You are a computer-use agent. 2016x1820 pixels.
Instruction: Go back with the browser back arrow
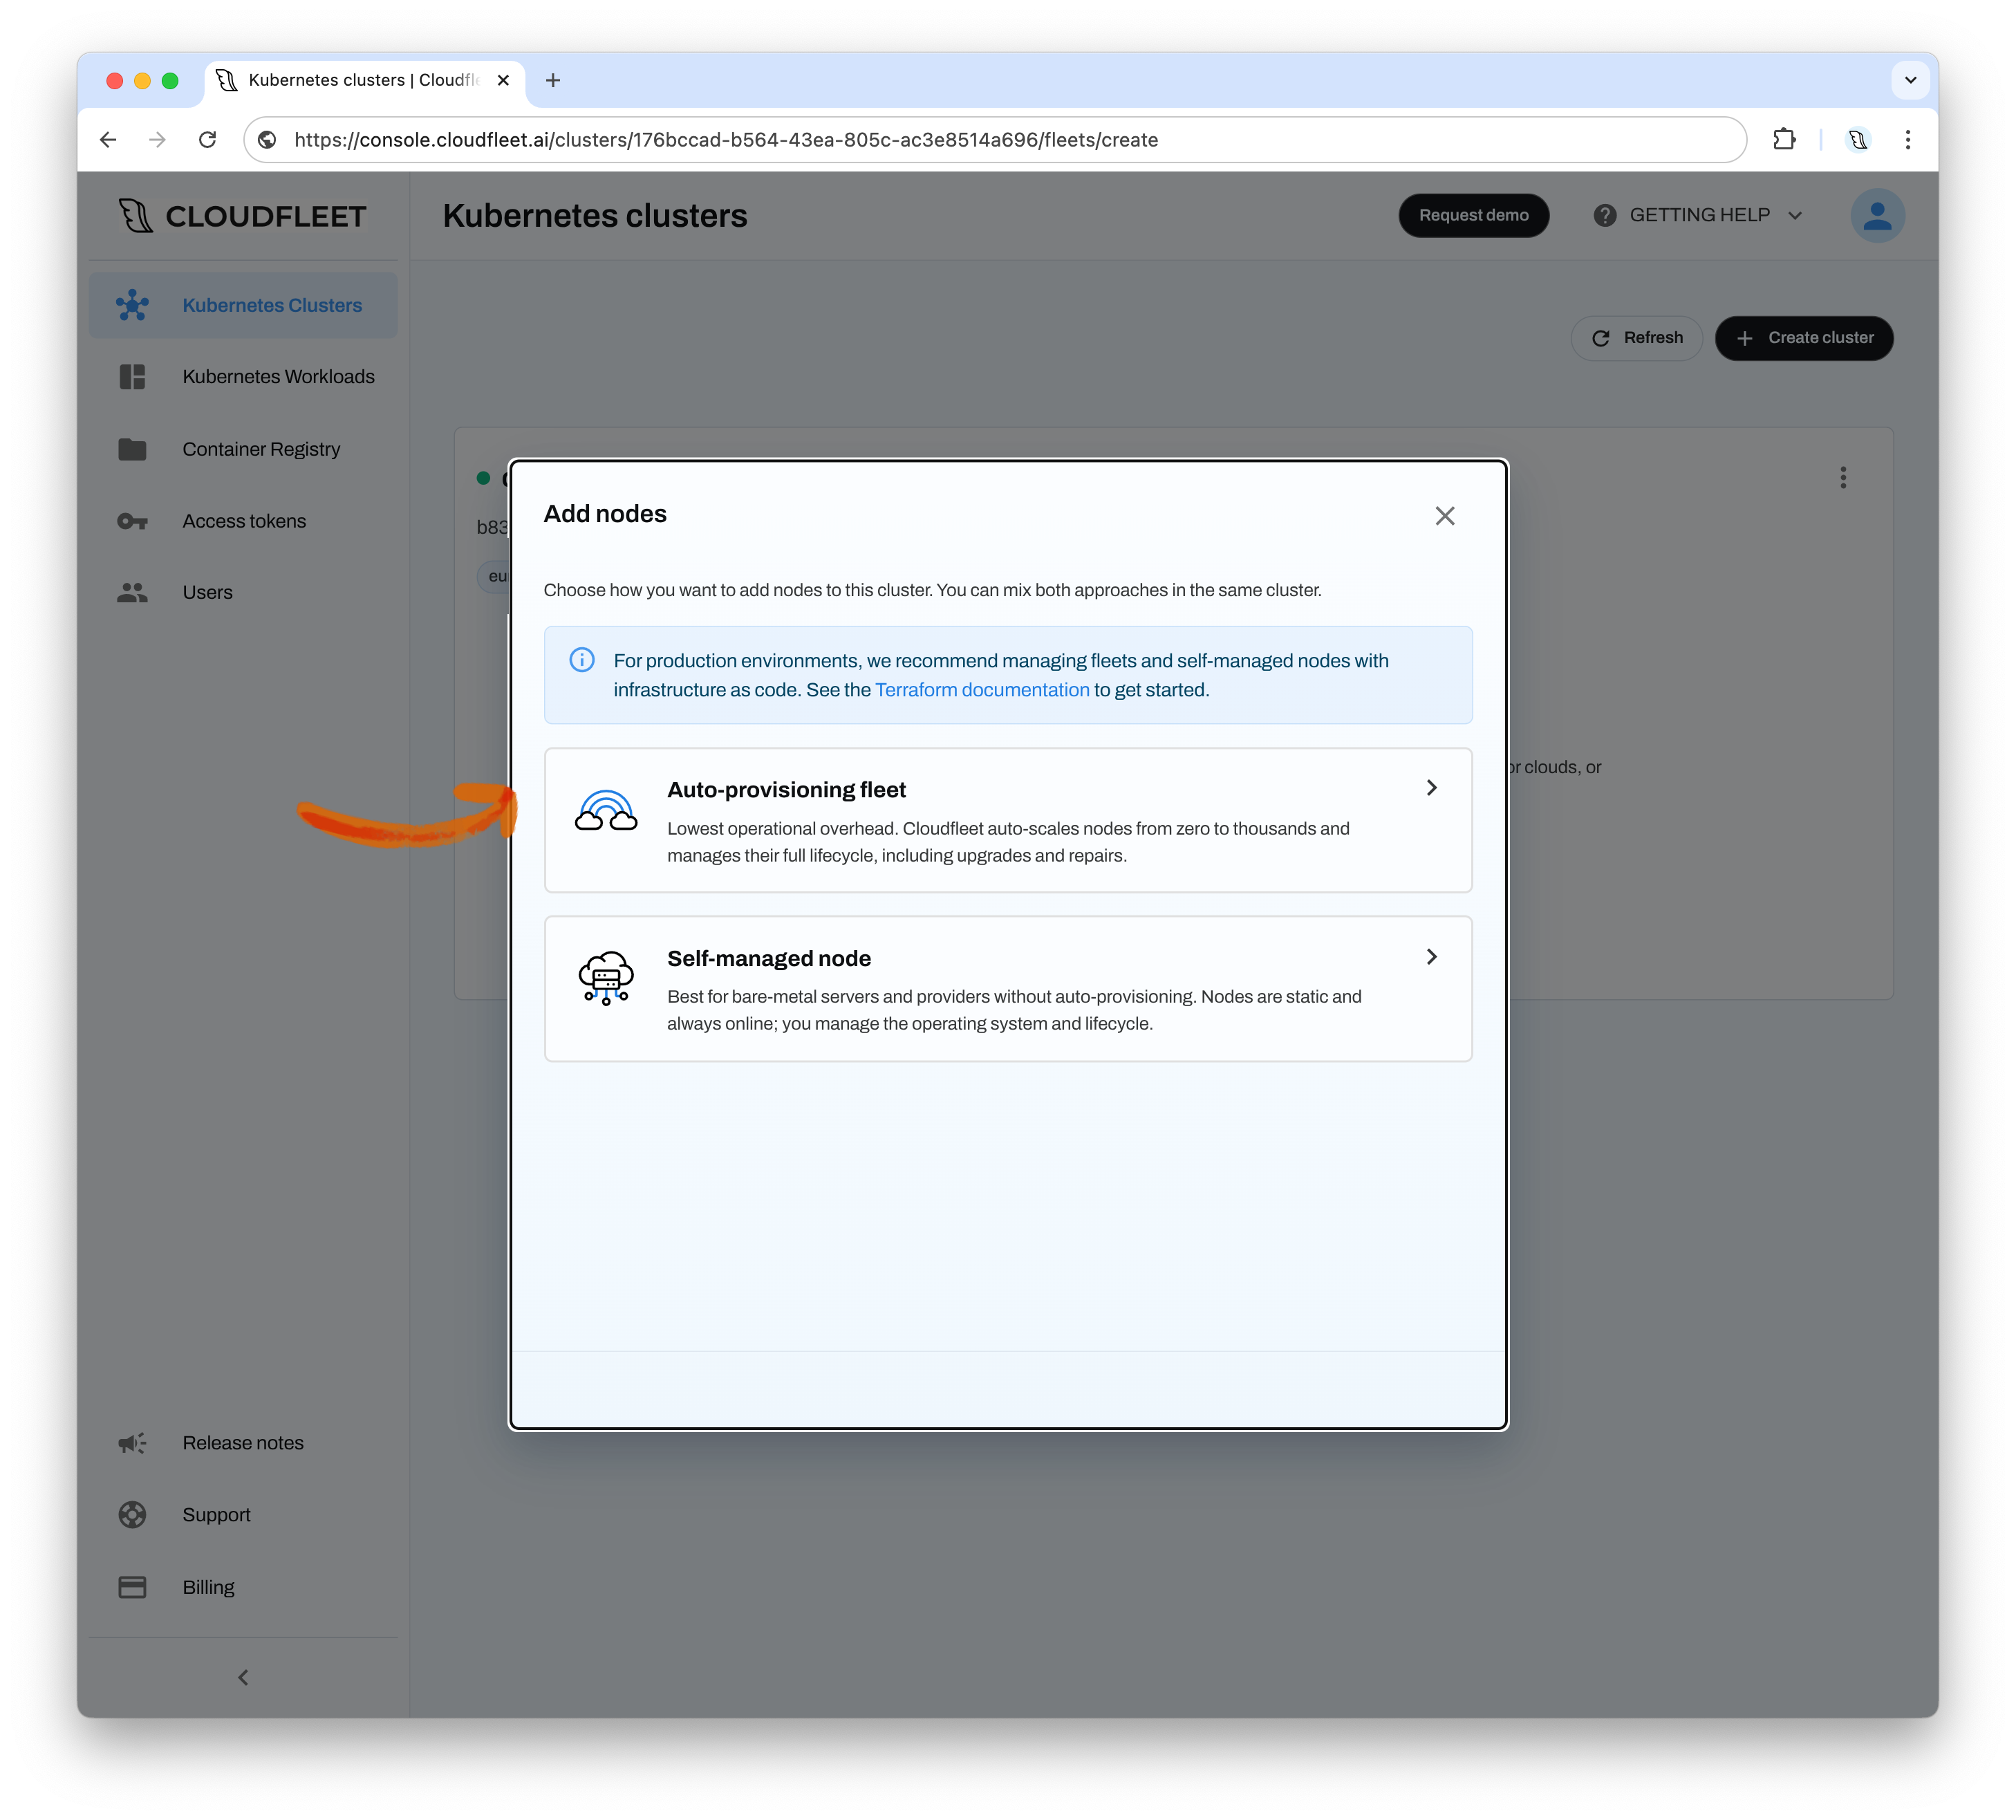point(108,140)
